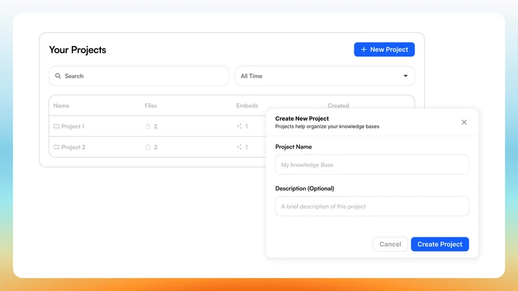Click the share icon in Project 2 row

239,147
